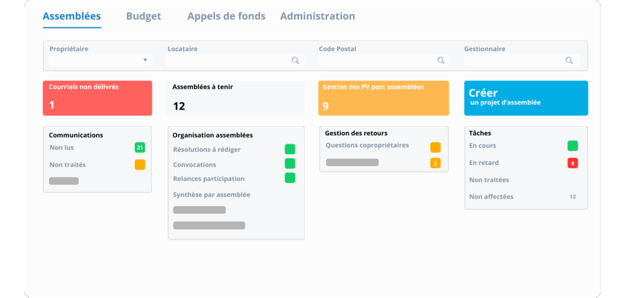This screenshot has width=625, height=298.
Task: Click the red 8 badge for En retard
Action: point(573,163)
